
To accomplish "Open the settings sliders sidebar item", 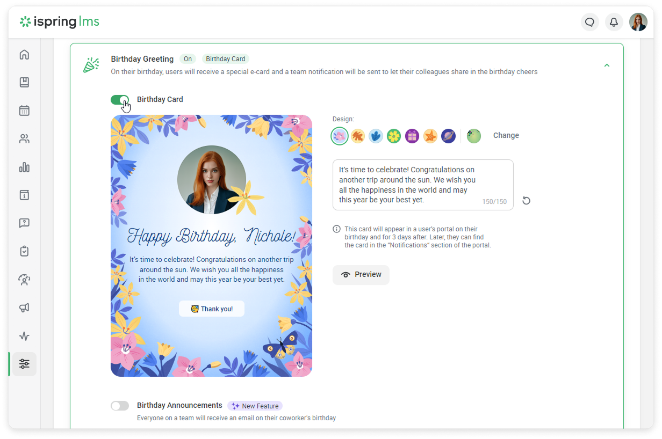I will coord(24,364).
